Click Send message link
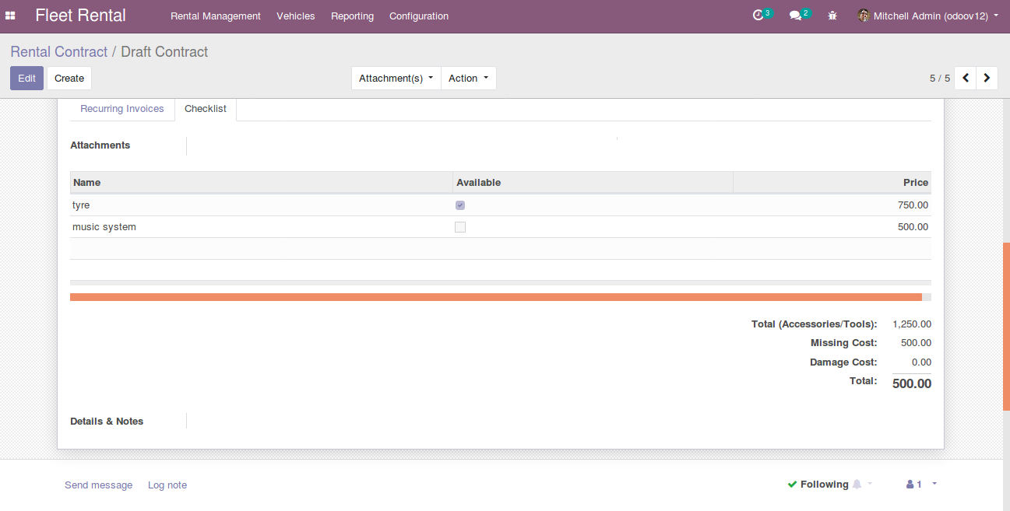1010x511 pixels. pyautogui.click(x=98, y=485)
